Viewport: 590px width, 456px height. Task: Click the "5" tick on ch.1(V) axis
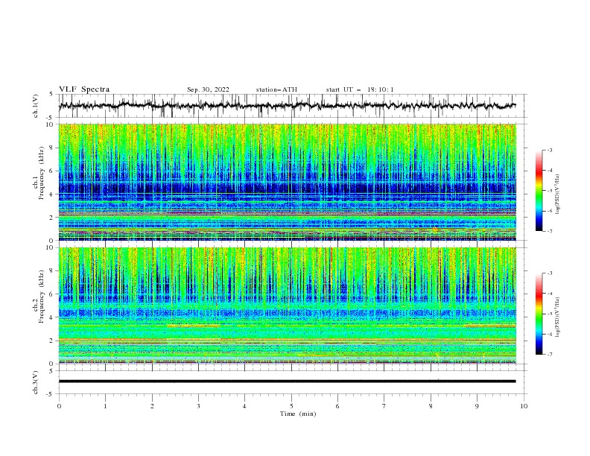click(51, 95)
